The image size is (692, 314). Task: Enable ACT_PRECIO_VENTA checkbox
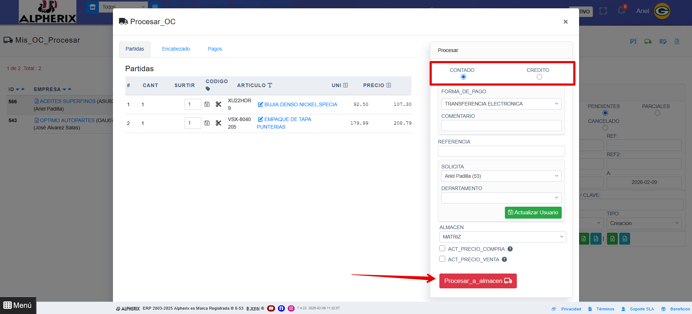[442, 259]
